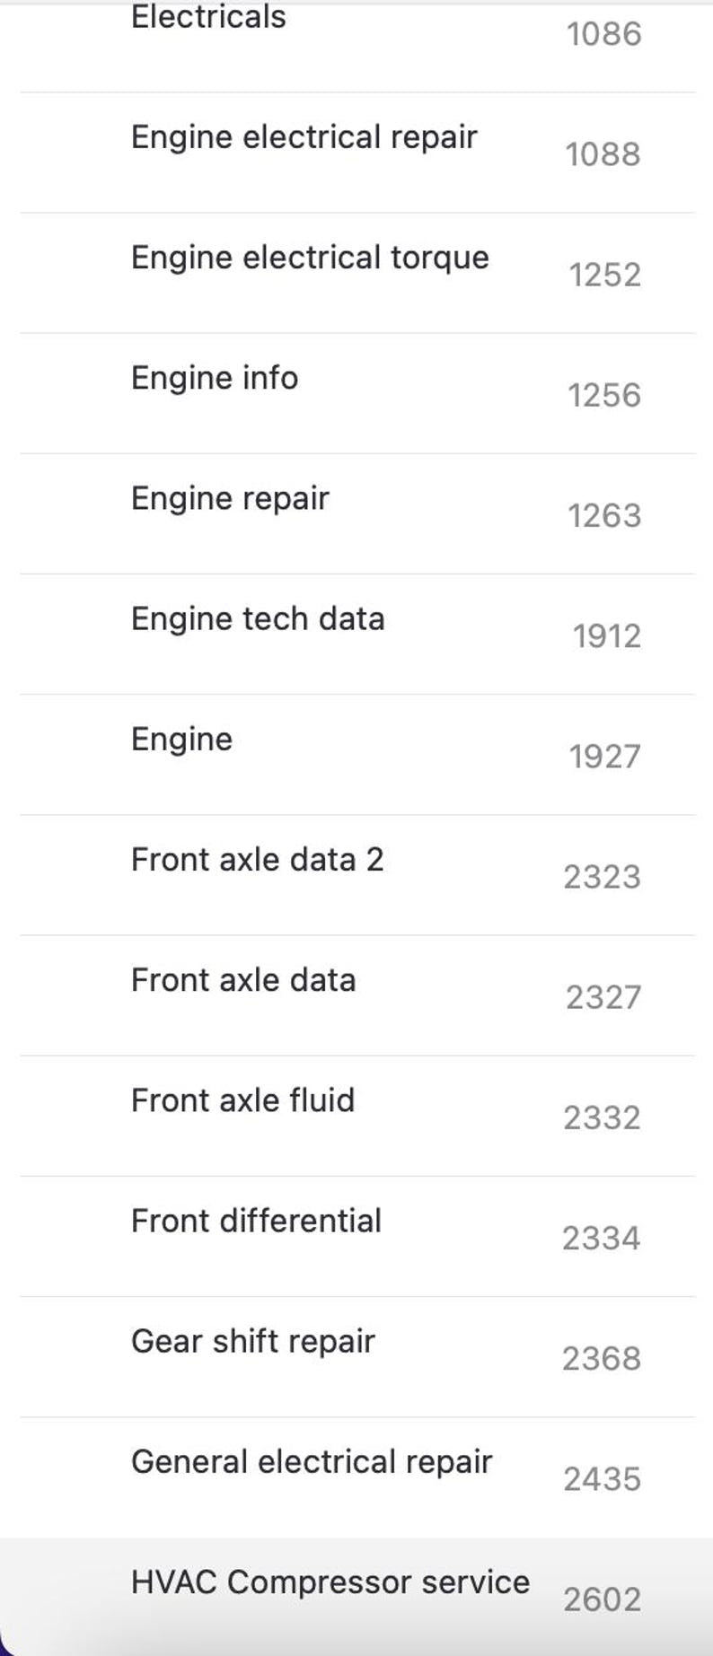
Task: Select the Engine electrical repair entry
Action: [x=304, y=137]
